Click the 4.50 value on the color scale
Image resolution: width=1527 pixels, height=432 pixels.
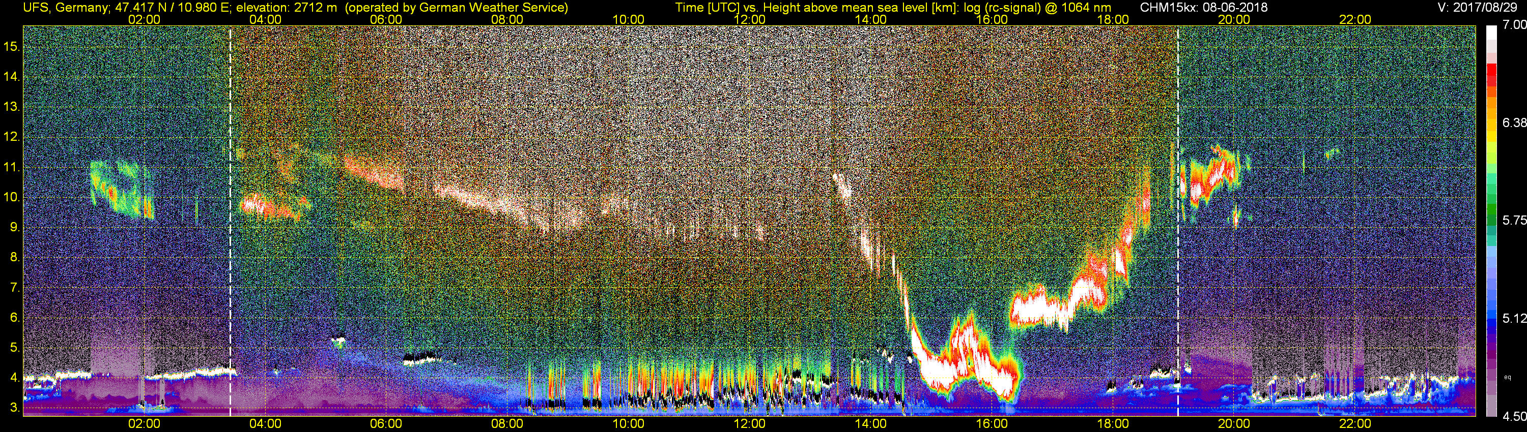point(1514,417)
